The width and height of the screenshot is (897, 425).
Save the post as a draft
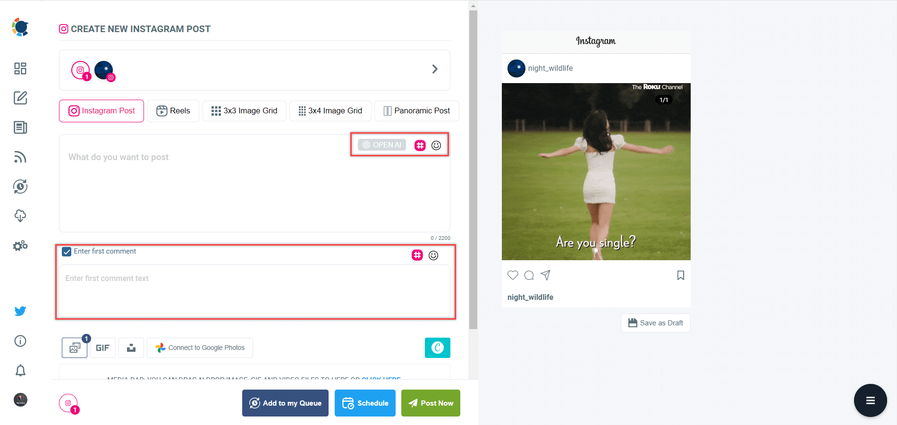[655, 323]
